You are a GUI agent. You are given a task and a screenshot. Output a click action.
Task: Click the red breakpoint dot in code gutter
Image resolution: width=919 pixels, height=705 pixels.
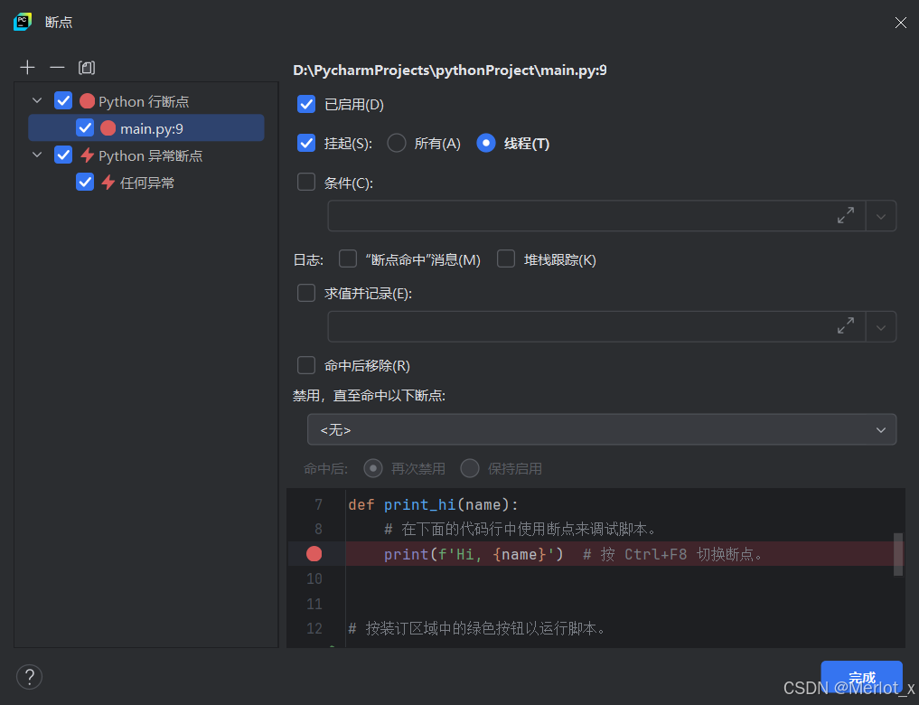coord(314,554)
